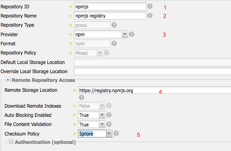Open help icon beside Repository ID field

(x=150, y=6)
